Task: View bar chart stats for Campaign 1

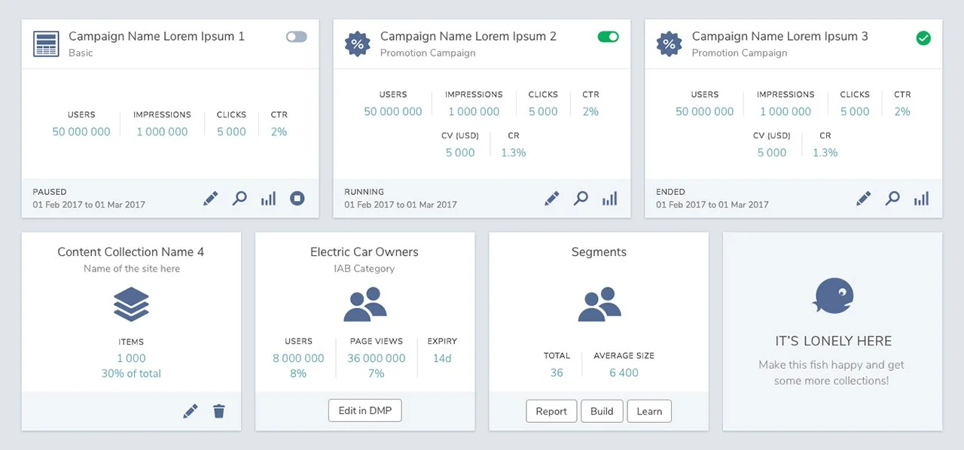Action: click(268, 199)
